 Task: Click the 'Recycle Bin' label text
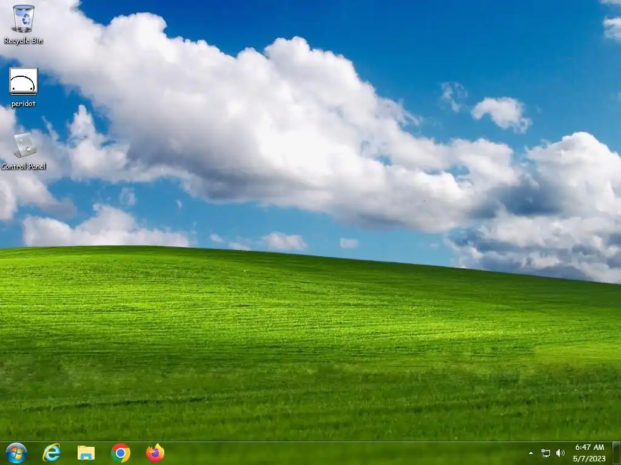coord(24,41)
